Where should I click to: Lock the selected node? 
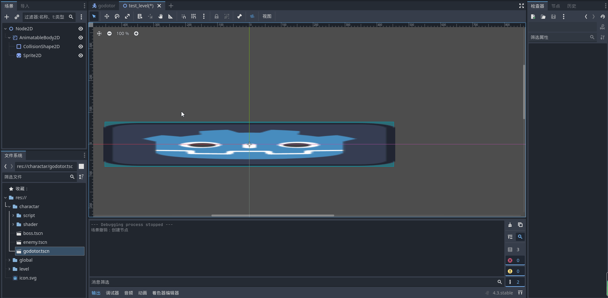(x=217, y=16)
